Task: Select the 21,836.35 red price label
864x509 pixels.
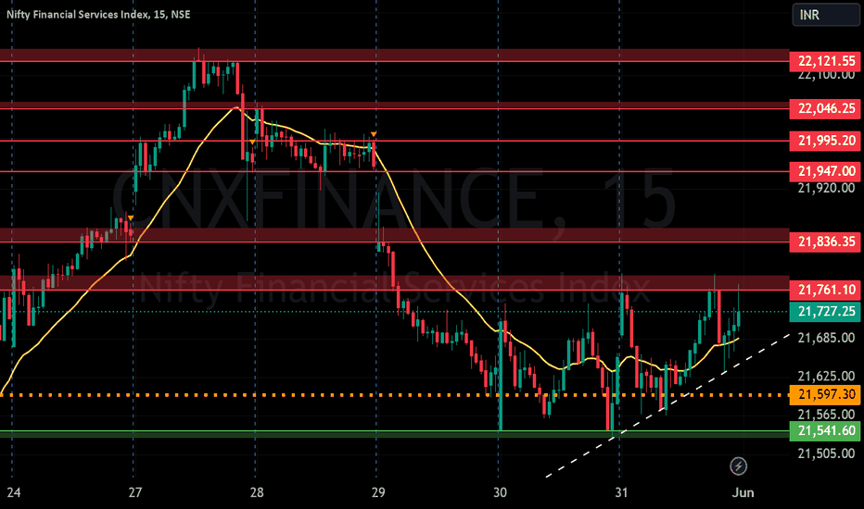Action: point(825,242)
